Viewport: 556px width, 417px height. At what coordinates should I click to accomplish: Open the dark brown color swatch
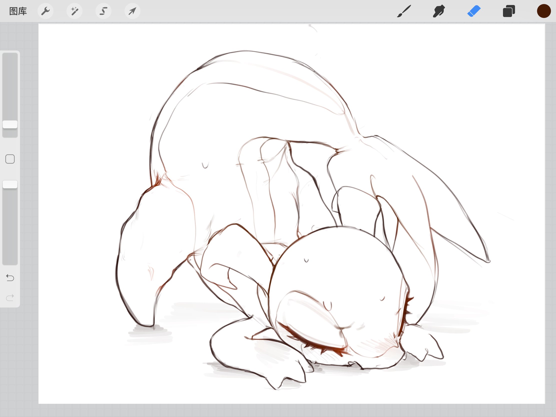pyautogui.click(x=543, y=11)
